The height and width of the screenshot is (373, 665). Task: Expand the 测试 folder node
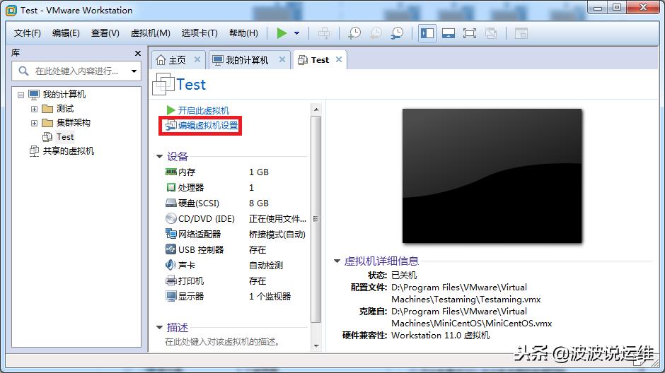(x=35, y=109)
